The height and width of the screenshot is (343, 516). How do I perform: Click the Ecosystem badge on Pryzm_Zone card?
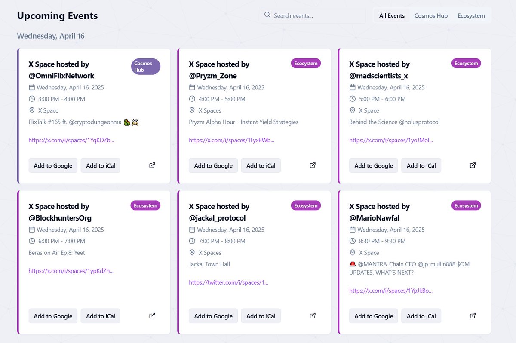tap(306, 64)
